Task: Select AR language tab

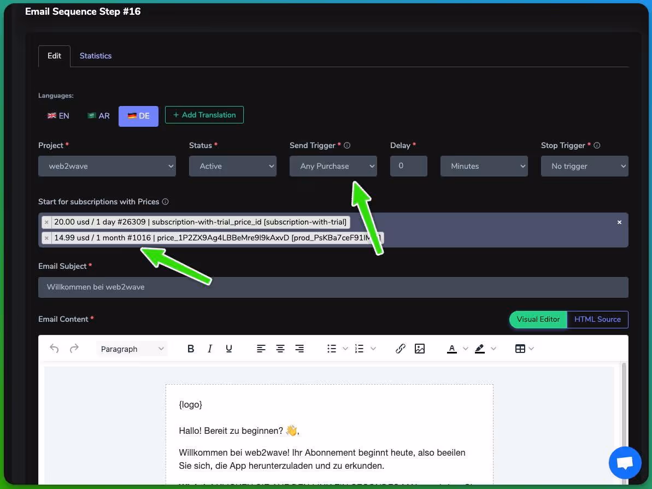Action: 98,116
